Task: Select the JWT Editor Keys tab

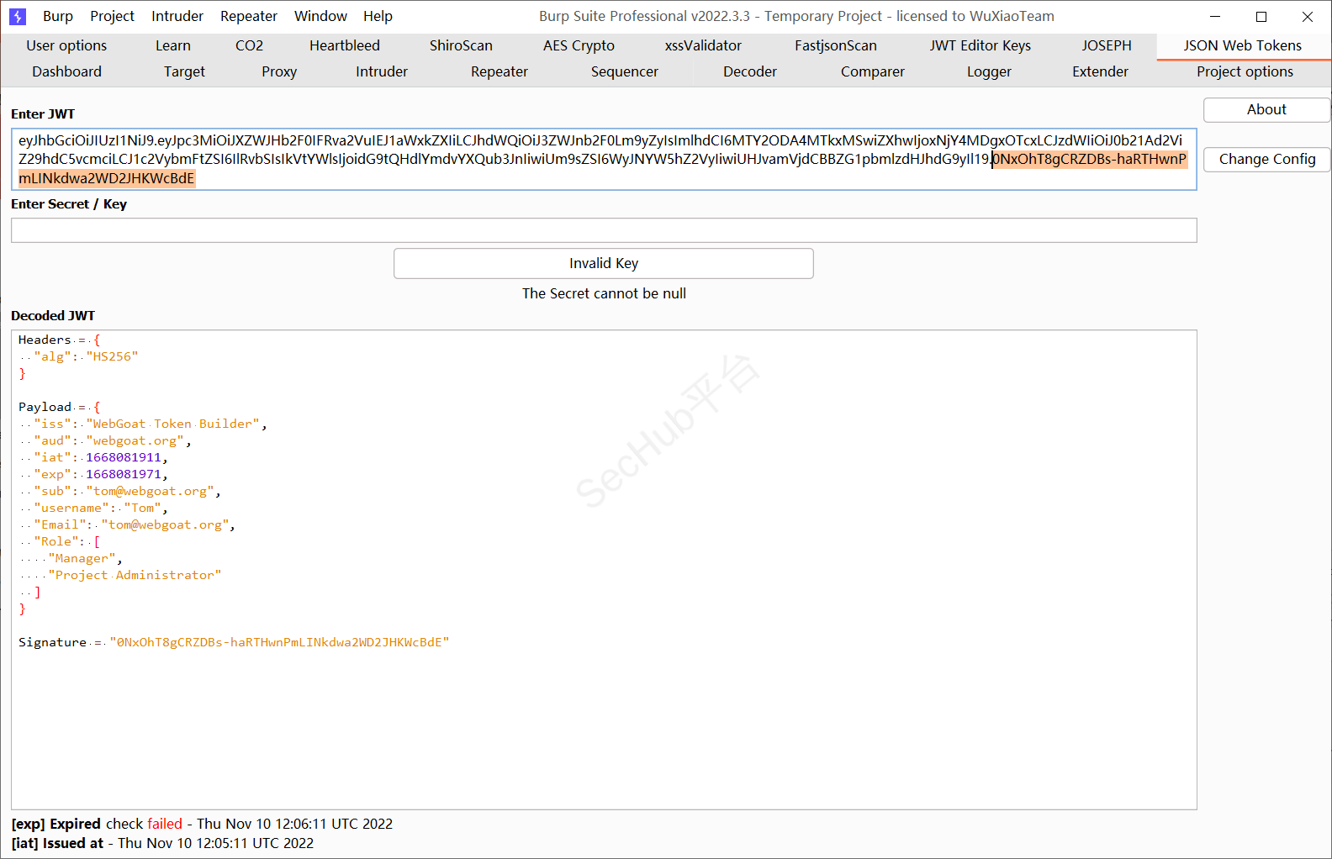Action: (980, 45)
